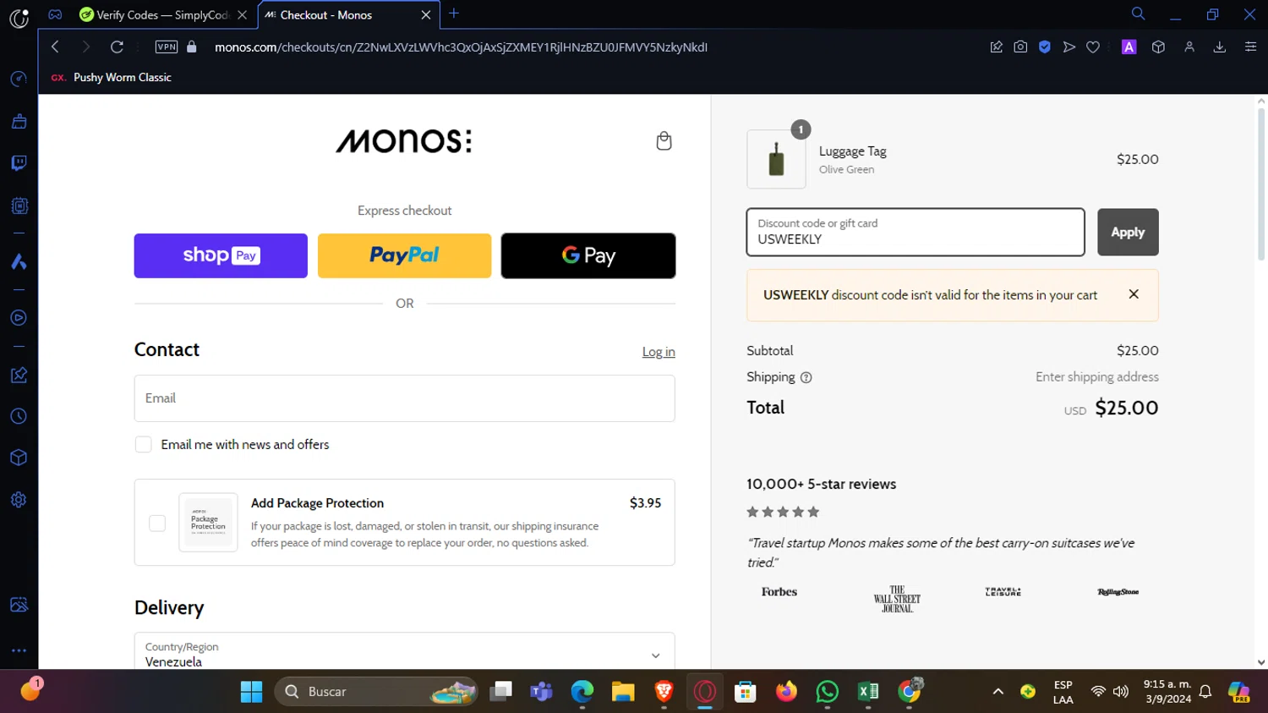Show hidden system tray icons chevron

pyautogui.click(x=997, y=692)
